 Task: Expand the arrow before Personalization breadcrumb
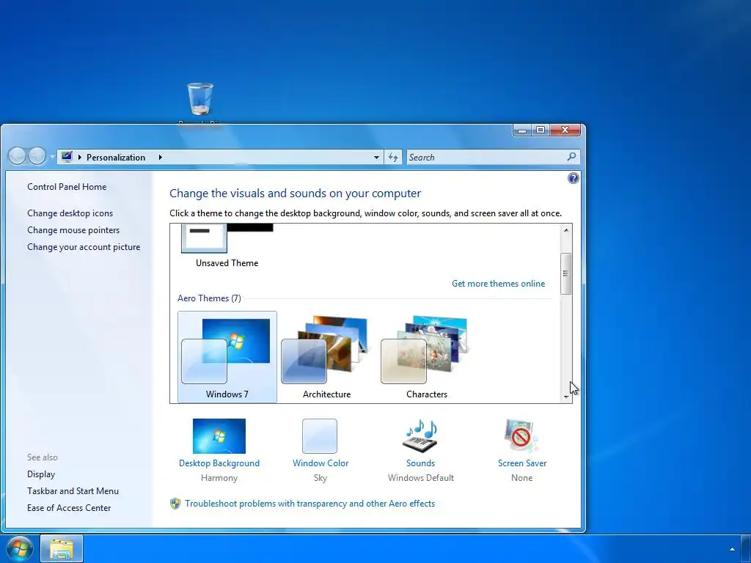coord(79,157)
